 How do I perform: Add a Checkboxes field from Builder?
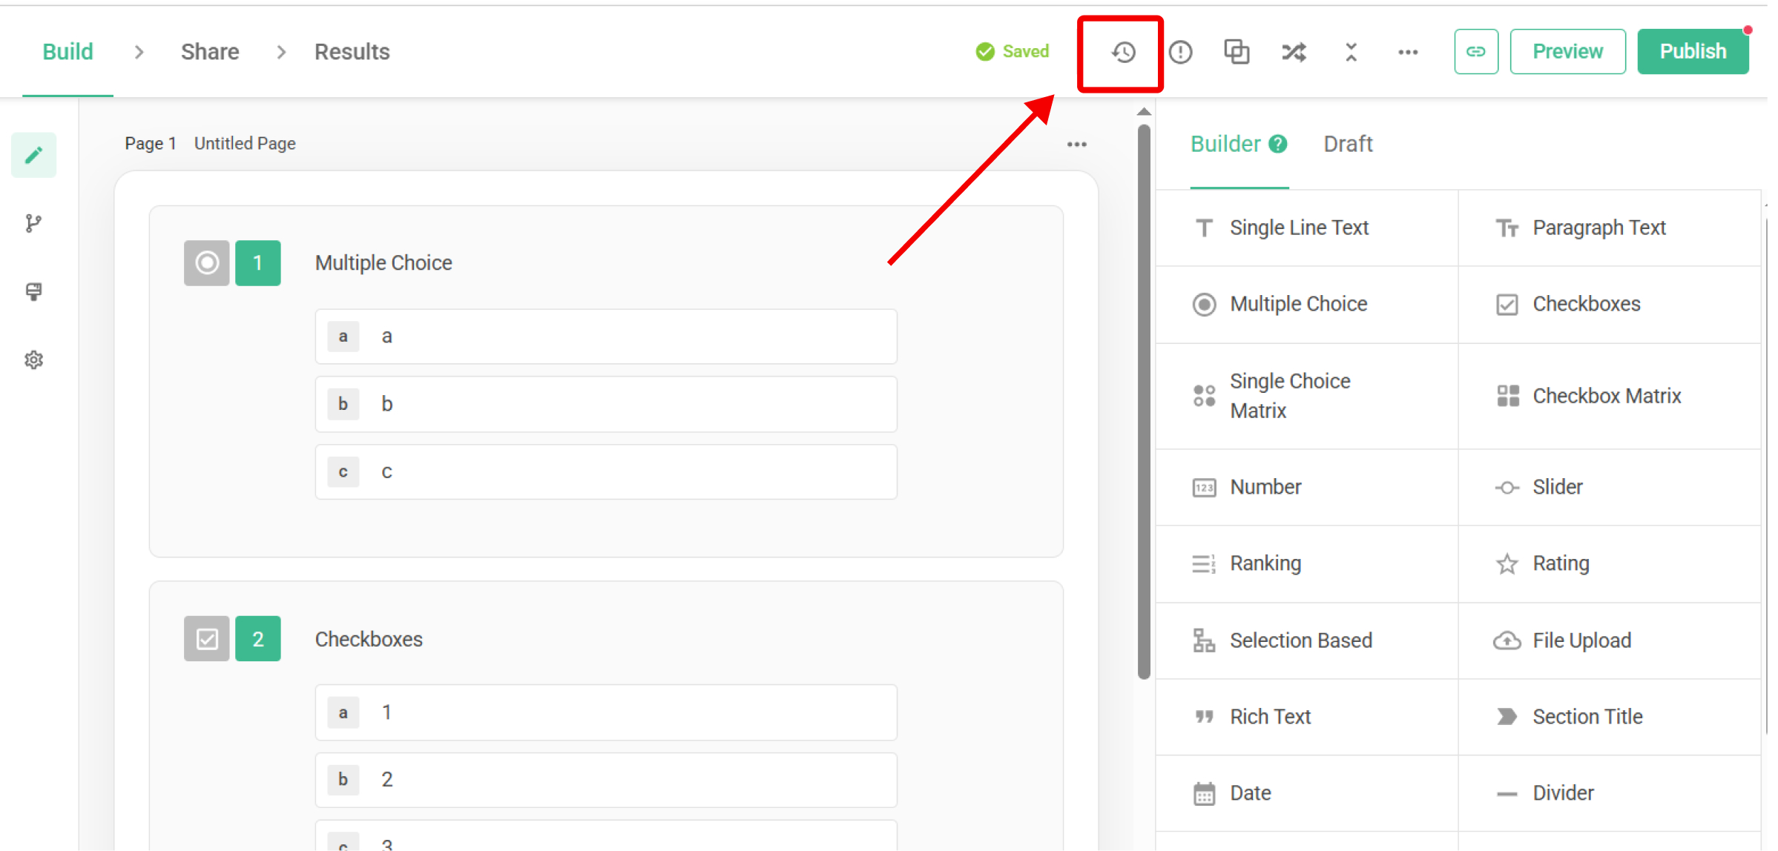click(1609, 304)
